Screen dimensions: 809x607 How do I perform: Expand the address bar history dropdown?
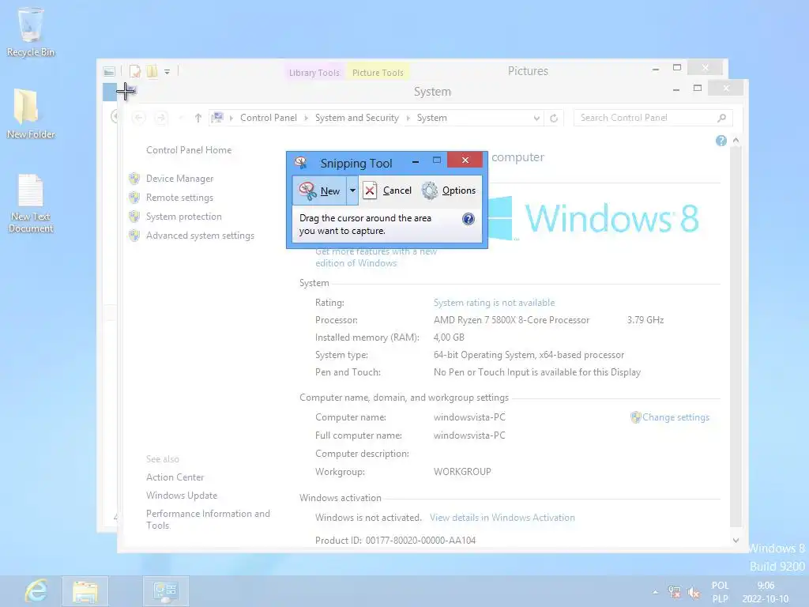coord(536,119)
